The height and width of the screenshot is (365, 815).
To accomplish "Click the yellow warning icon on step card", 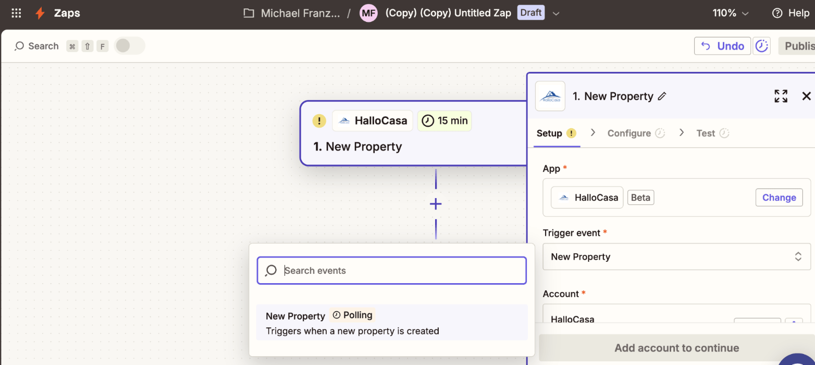I will 319,121.
